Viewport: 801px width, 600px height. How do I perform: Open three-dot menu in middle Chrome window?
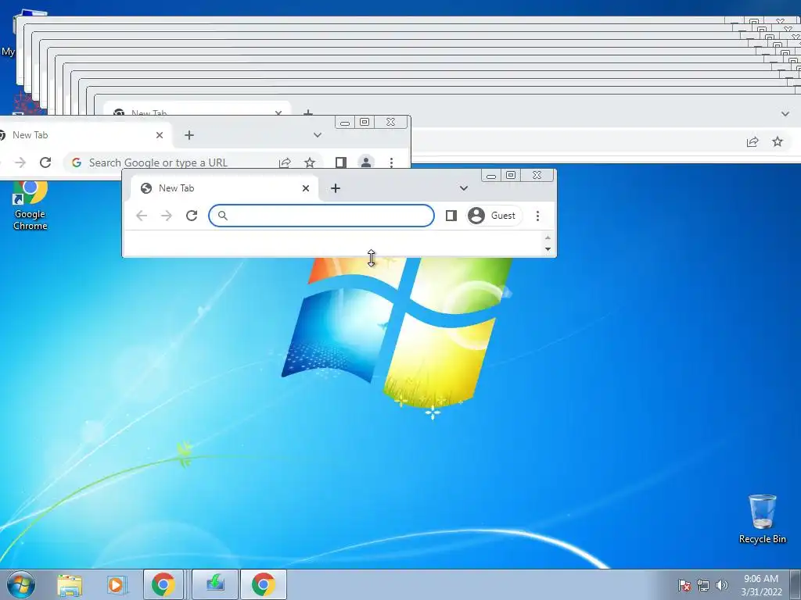391,162
